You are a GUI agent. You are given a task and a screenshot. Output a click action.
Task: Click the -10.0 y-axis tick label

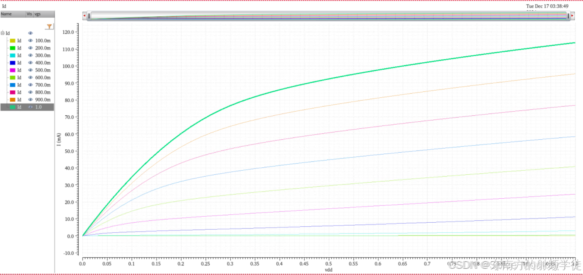(69, 253)
